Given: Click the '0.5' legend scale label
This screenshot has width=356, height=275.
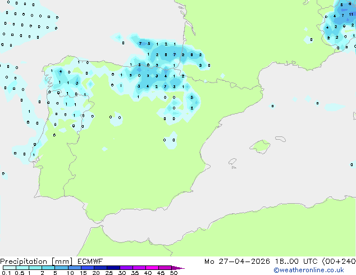Looking at the screenshot, I should [19, 273].
